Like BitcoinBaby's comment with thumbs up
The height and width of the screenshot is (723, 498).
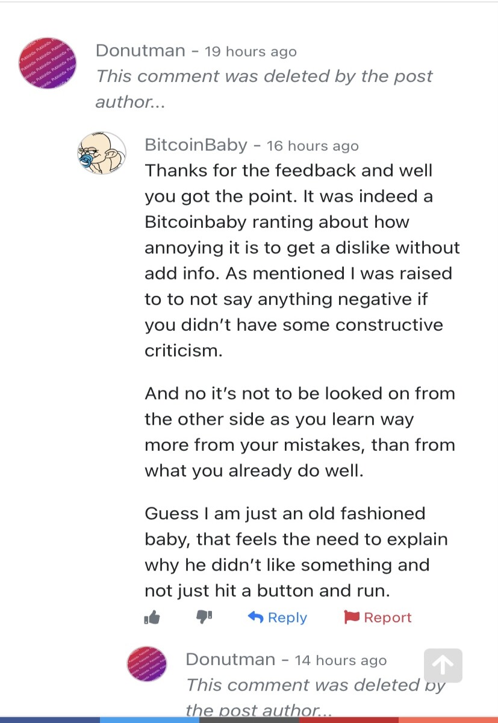pyautogui.click(x=152, y=618)
